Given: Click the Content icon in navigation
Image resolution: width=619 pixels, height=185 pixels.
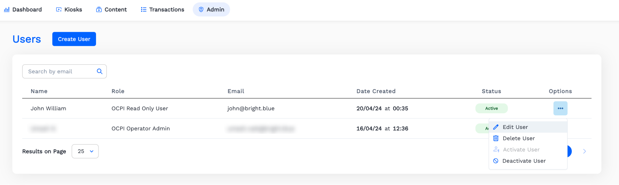Looking at the screenshot, I should pyautogui.click(x=99, y=10).
